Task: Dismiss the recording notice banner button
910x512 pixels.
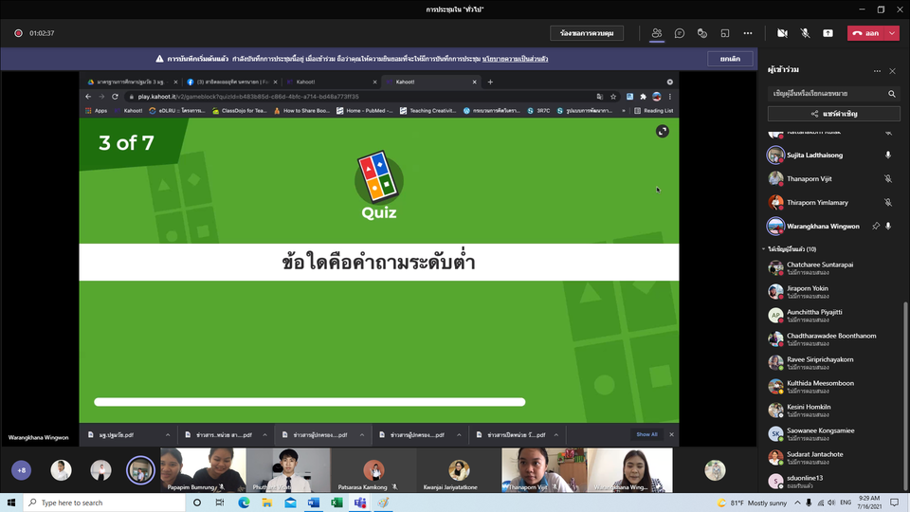Action: click(730, 59)
